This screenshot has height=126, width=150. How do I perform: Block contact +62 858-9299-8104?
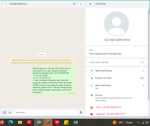coord(109,107)
